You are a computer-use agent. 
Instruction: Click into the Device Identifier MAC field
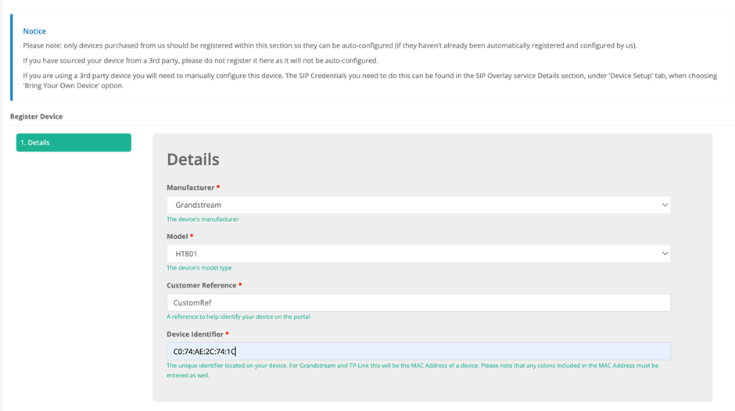pyautogui.click(x=418, y=352)
